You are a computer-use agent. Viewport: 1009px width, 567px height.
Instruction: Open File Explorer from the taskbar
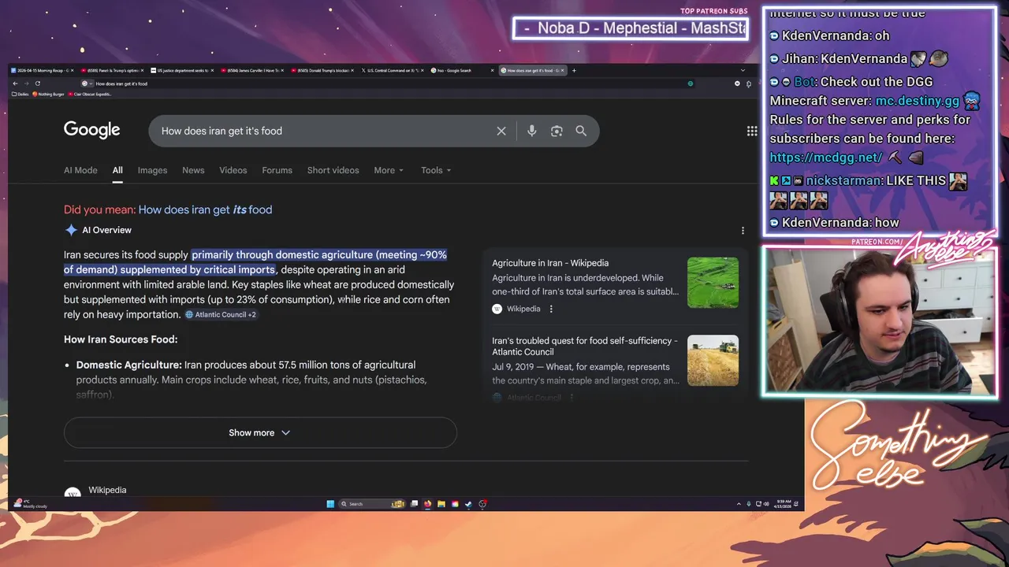point(441,504)
